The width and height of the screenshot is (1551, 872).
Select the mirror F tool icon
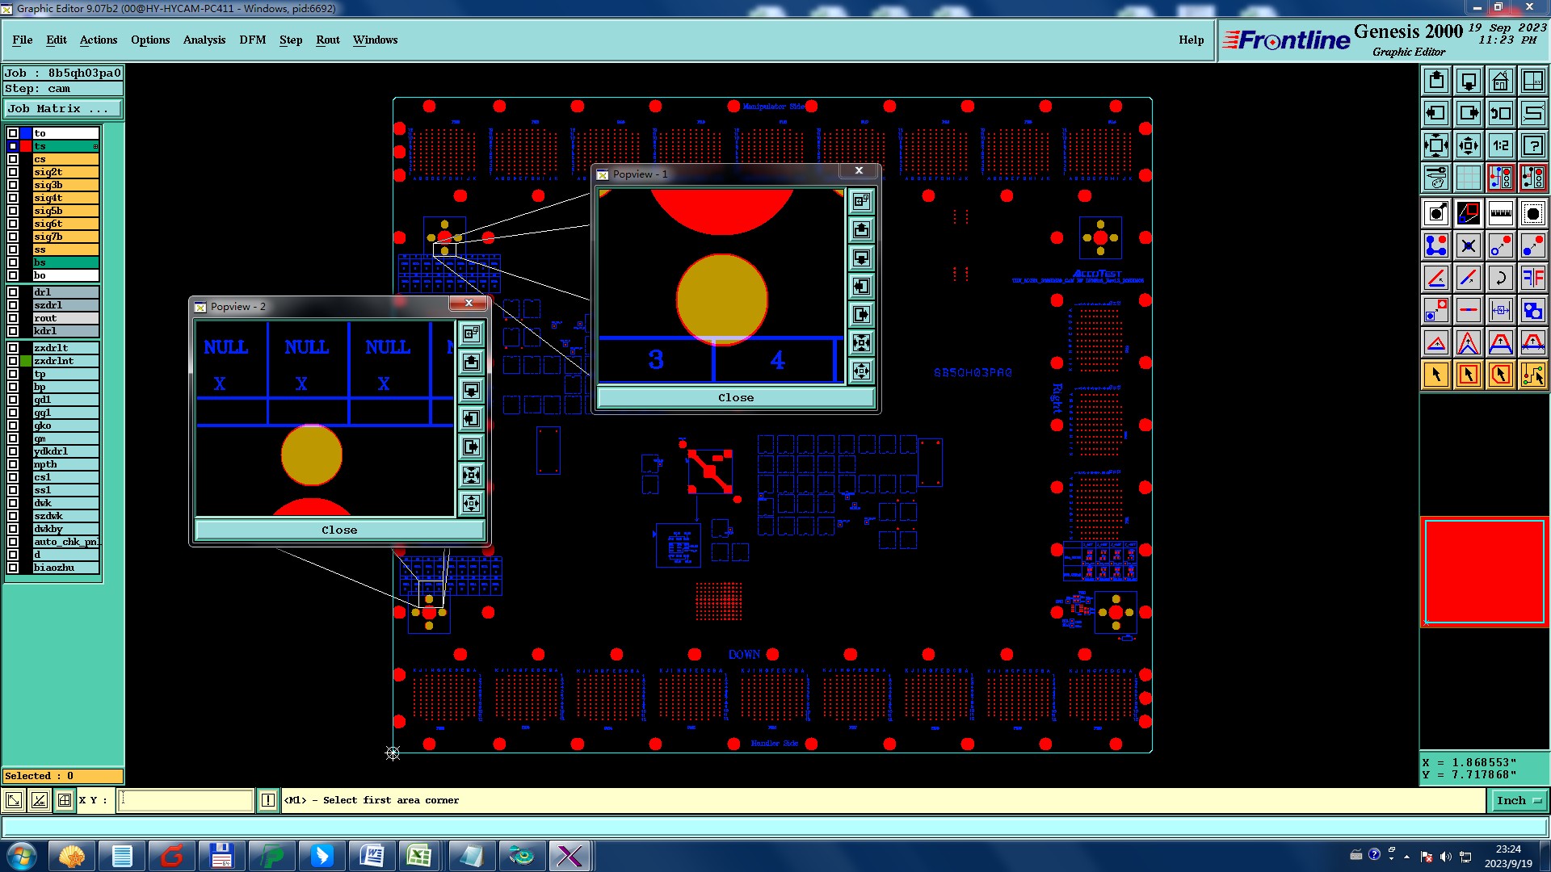pos(1532,278)
